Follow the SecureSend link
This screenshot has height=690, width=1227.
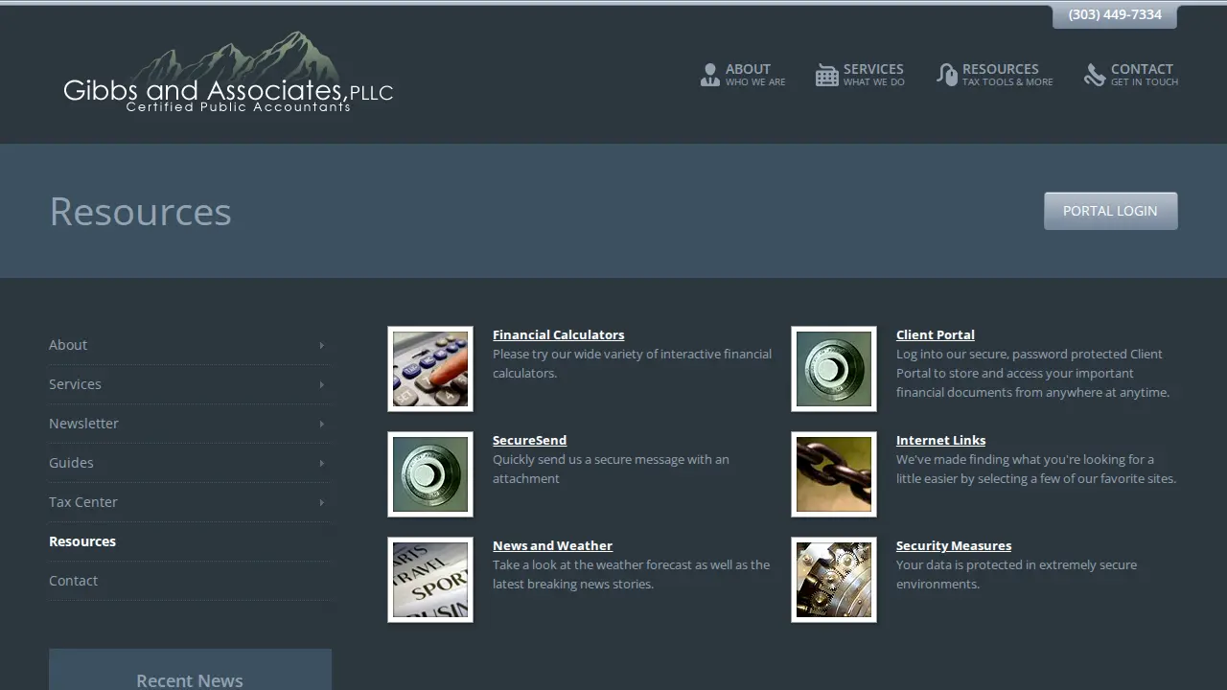(x=529, y=440)
